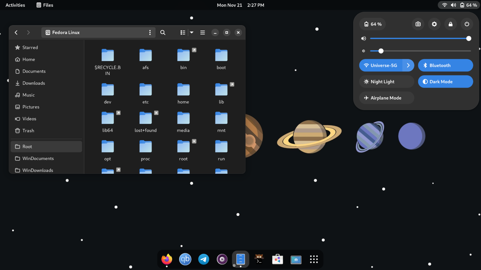Open the search in Files

163,32
